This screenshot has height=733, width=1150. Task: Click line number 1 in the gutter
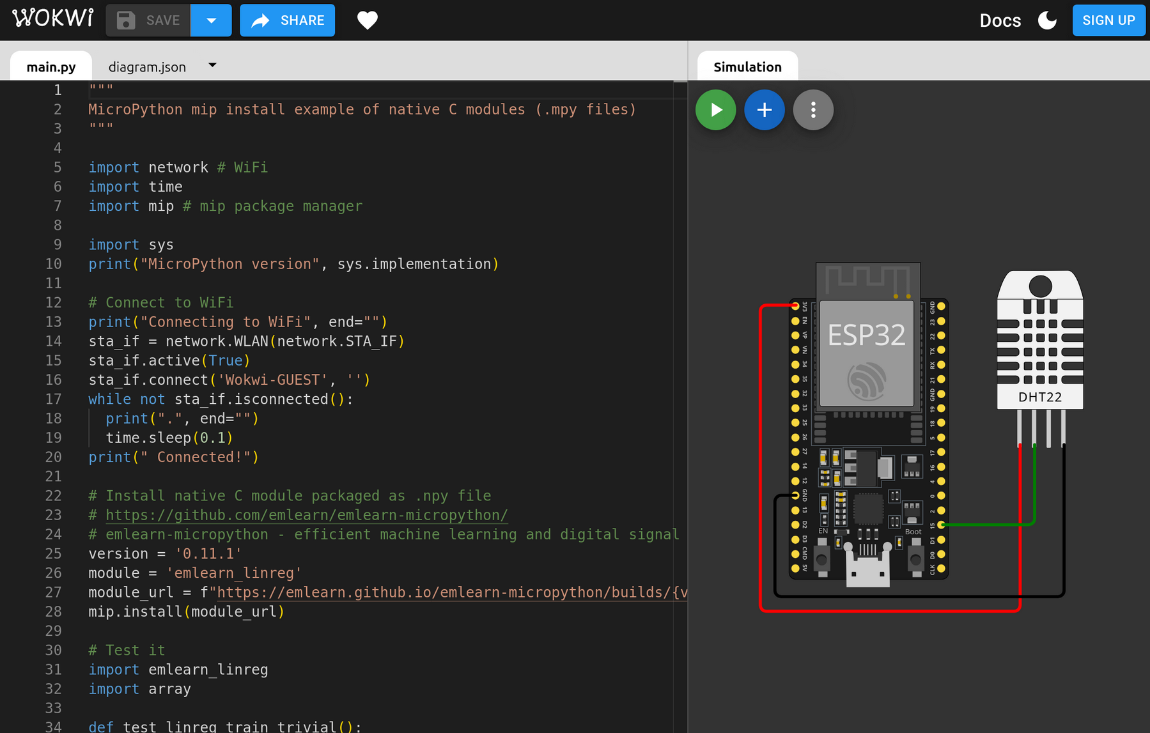58,90
